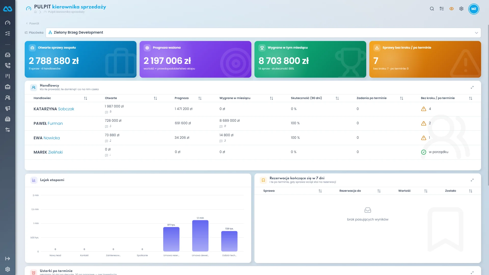
Task: Open the Placówka dropdown Zielony Brzeg Development
Action: [x=263, y=33]
